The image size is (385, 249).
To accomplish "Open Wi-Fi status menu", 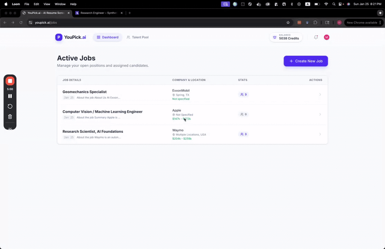I will (x=326, y=4).
